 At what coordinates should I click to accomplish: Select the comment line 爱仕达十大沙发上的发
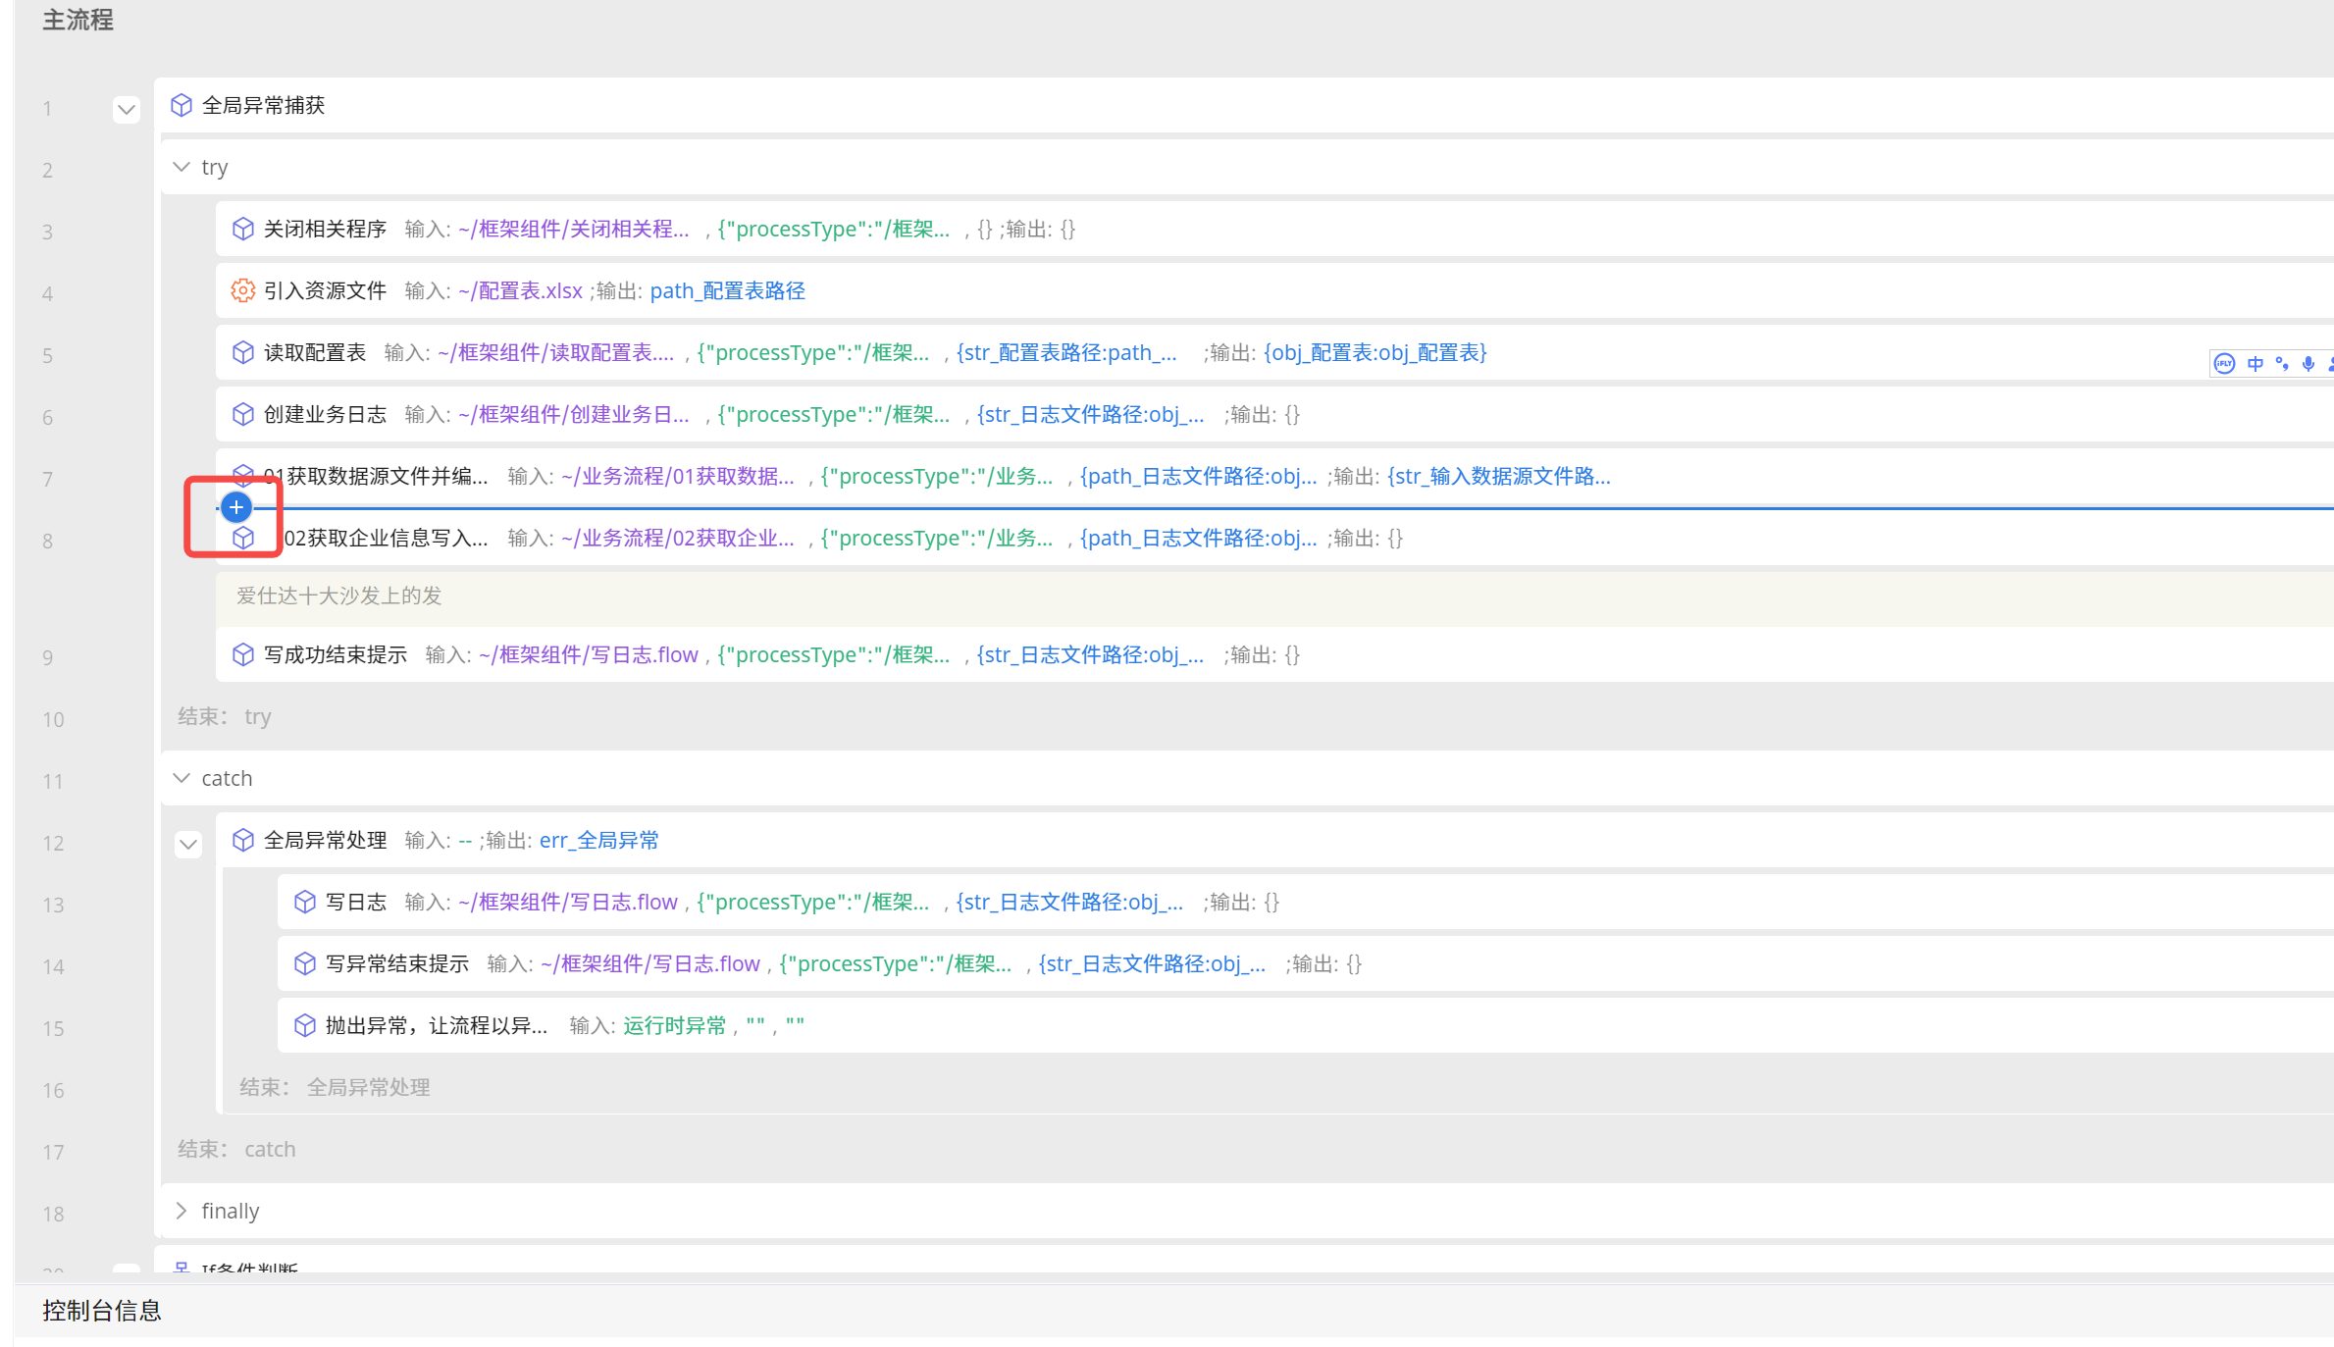click(338, 596)
